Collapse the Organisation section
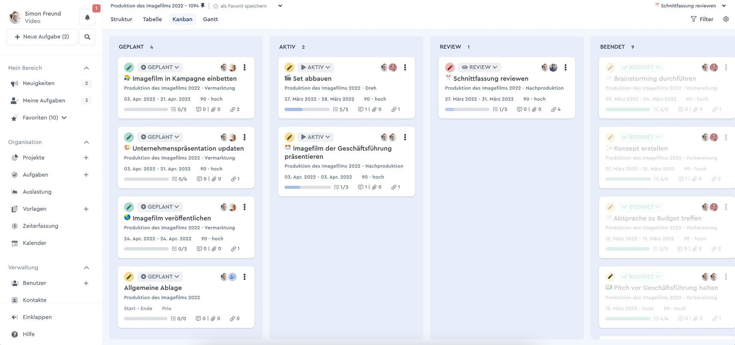Screen dimensions: 735x345 86,142
